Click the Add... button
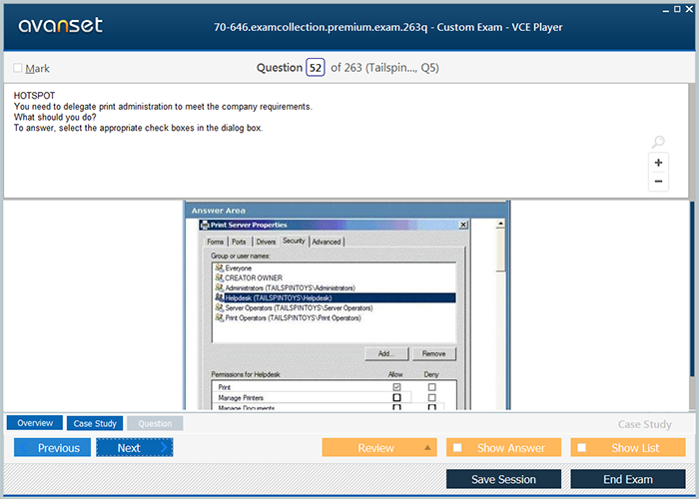The width and height of the screenshot is (699, 499). (x=386, y=353)
